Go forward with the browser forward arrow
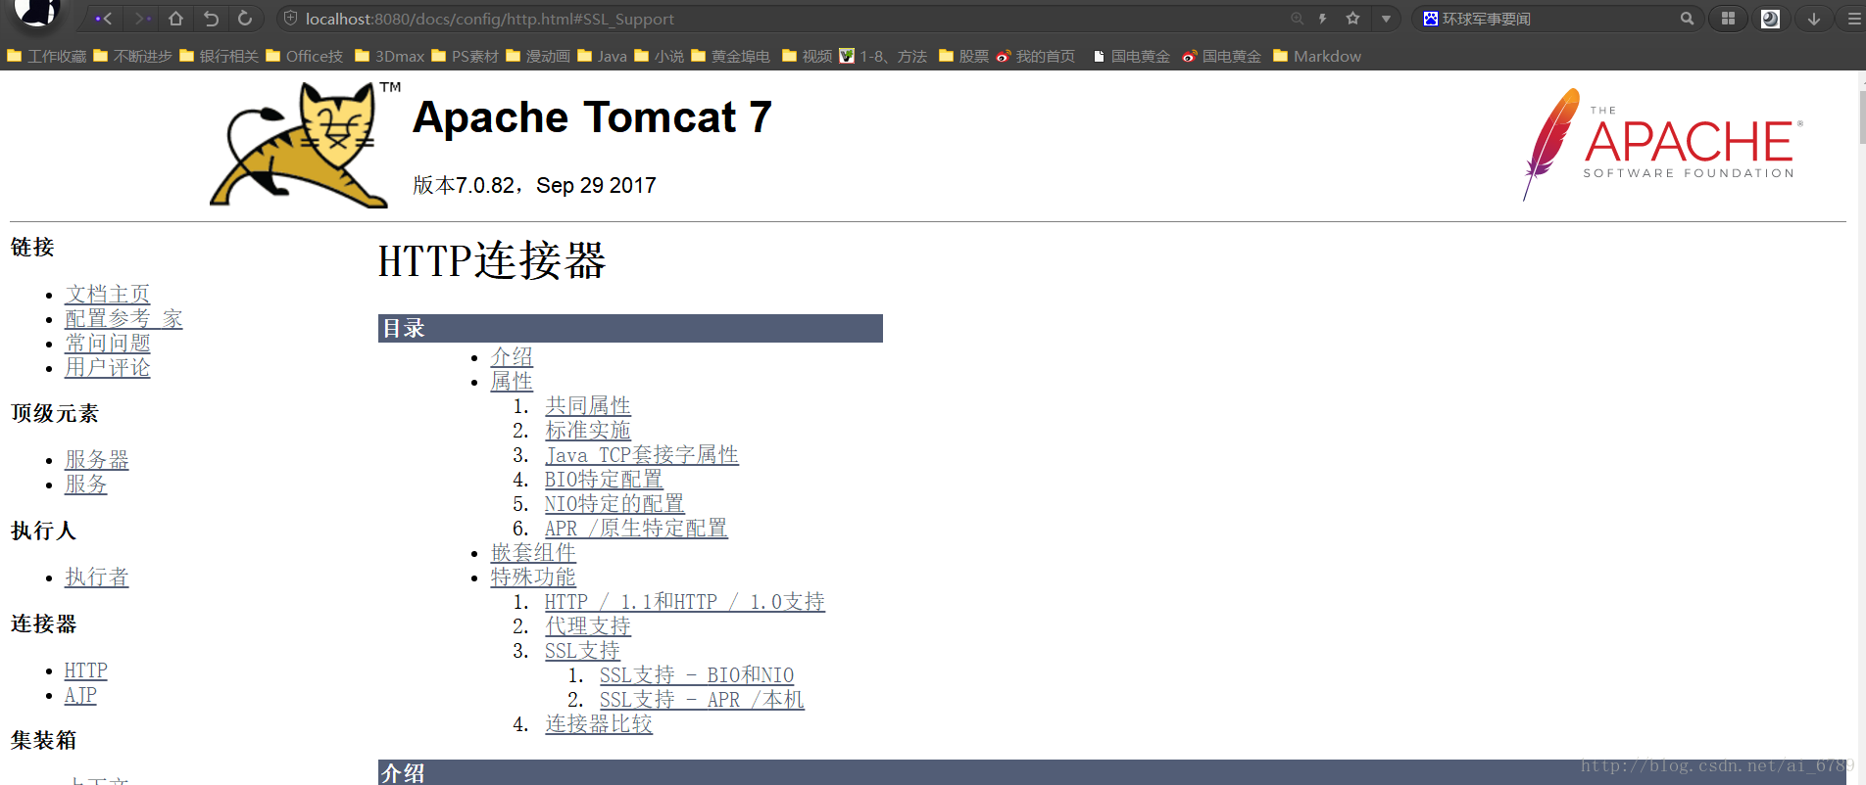 (x=142, y=19)
